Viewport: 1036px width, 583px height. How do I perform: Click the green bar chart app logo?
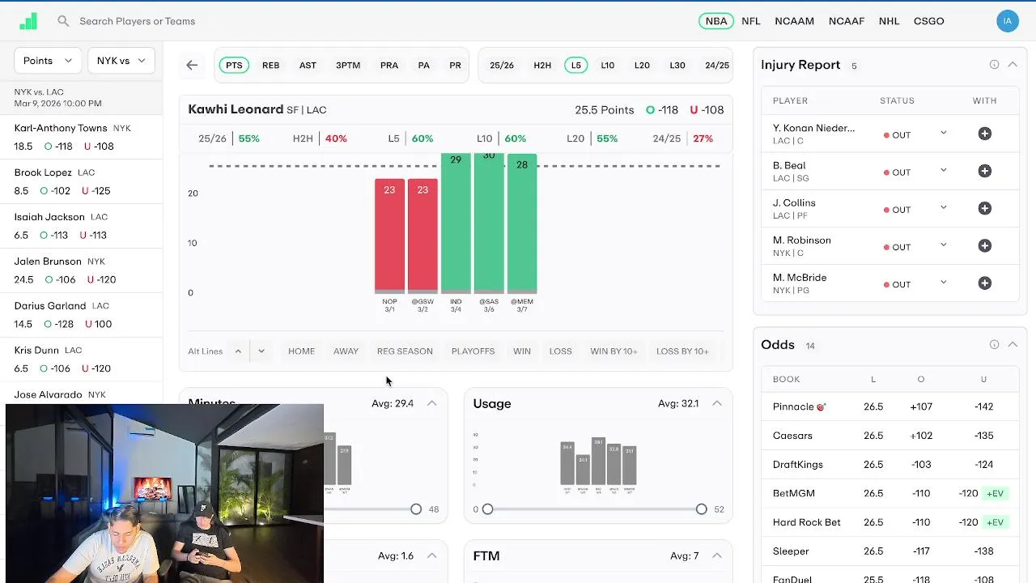[28, 21]
